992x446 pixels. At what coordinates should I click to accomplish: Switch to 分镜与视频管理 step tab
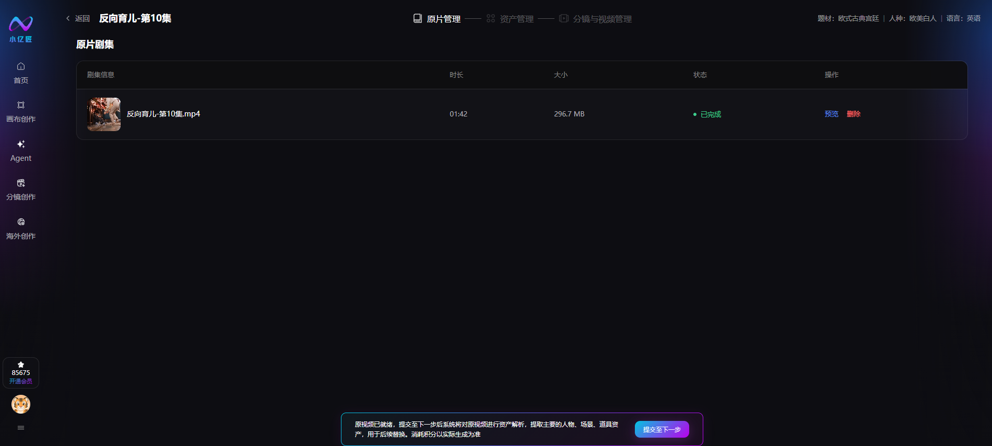[596, 19]
